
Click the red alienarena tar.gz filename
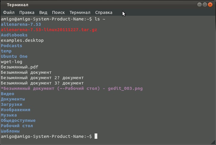[x=49, y=30]
